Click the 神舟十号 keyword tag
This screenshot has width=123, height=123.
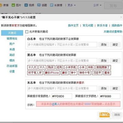84,73
